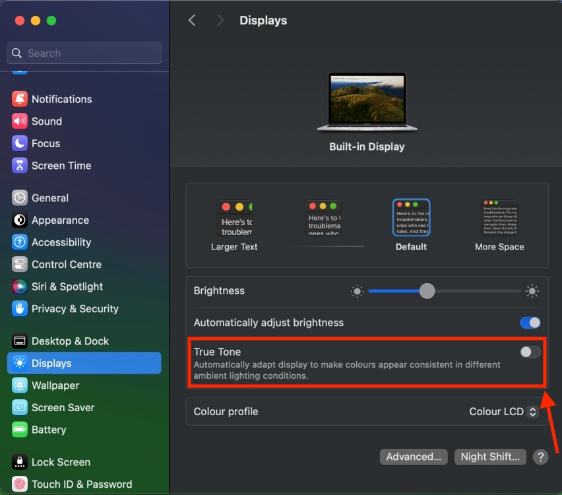
Task: Click the forward navigation chevron
Action: (x=220, y=20)
